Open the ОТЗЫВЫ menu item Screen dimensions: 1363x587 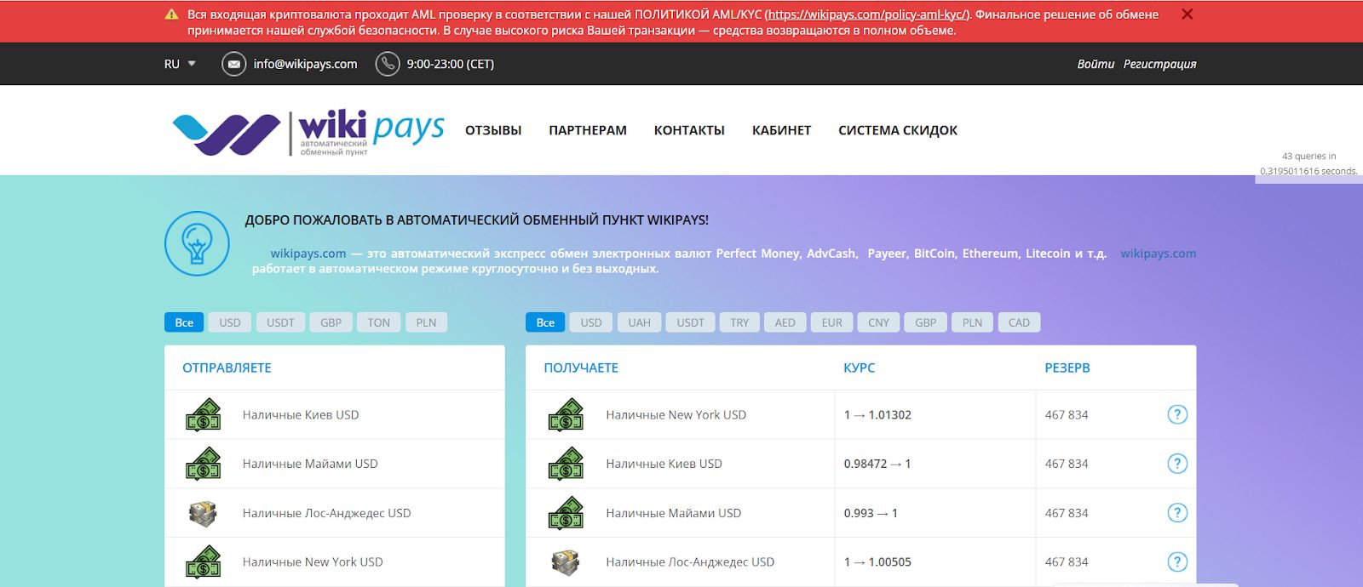(x=493, y=130)
